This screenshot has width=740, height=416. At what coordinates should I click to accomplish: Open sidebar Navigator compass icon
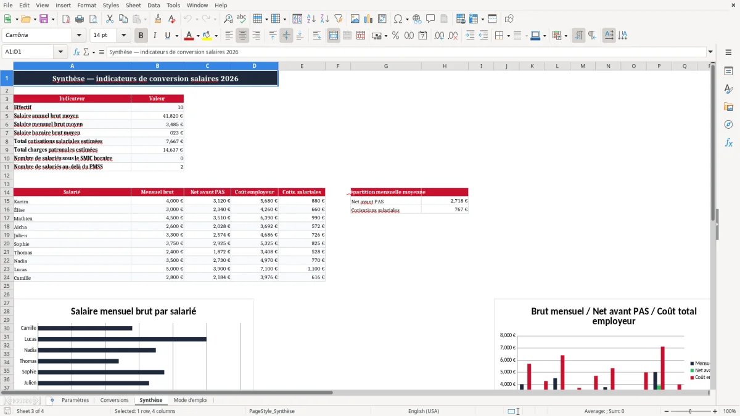728,124
